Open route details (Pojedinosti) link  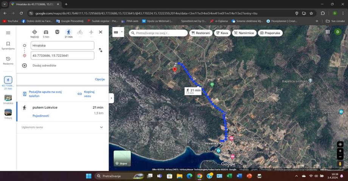(40, 116)
